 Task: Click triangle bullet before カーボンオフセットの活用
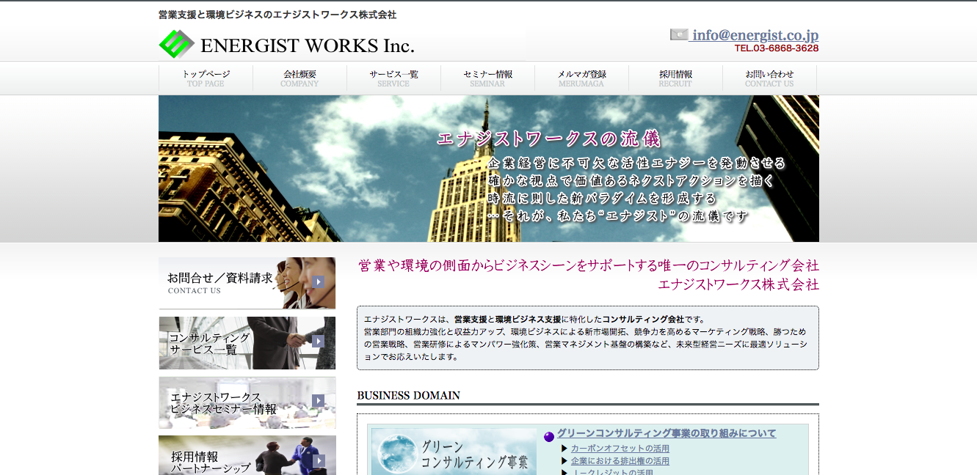coord(564,449)
